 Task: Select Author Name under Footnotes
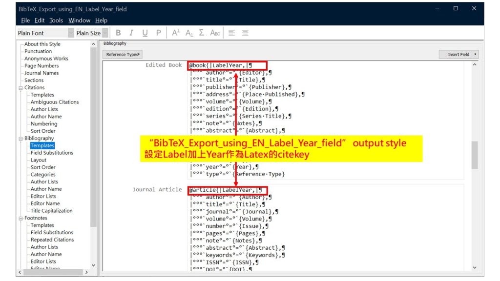pyautogui.click(x=46, y=254)
